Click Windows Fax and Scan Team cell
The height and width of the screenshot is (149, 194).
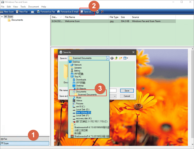click(x=146, y=21)
